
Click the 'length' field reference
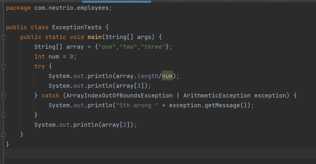(148, 76)
